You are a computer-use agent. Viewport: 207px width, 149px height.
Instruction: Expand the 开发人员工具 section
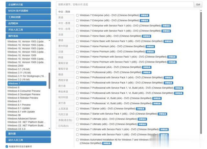point(28,30)
